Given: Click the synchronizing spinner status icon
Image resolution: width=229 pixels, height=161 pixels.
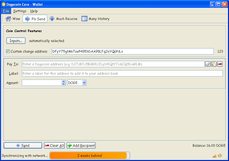Looking at the screenshot, I should click(220, 156).
